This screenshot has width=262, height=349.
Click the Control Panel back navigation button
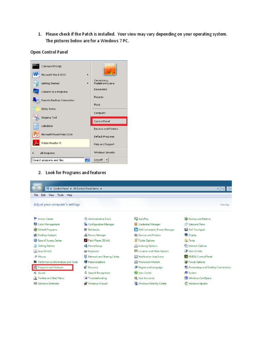pos(34,189)
